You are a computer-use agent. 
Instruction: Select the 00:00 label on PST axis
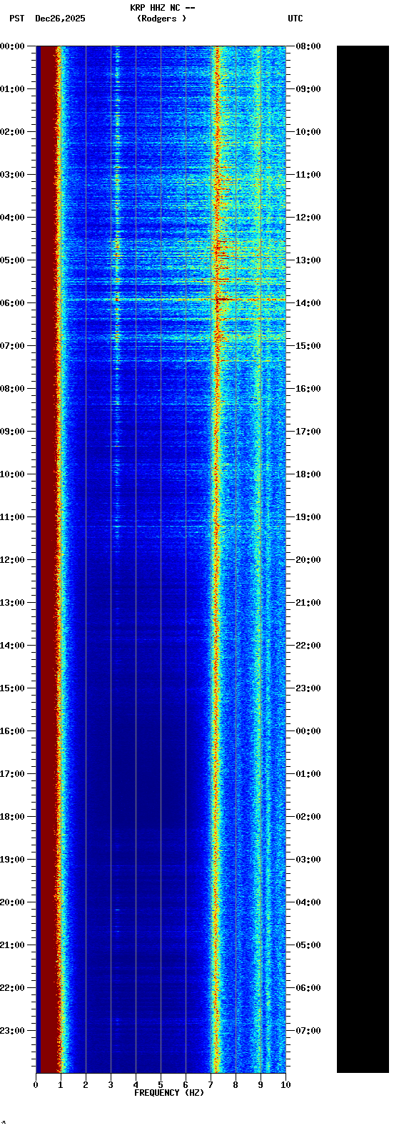[12, 46]
